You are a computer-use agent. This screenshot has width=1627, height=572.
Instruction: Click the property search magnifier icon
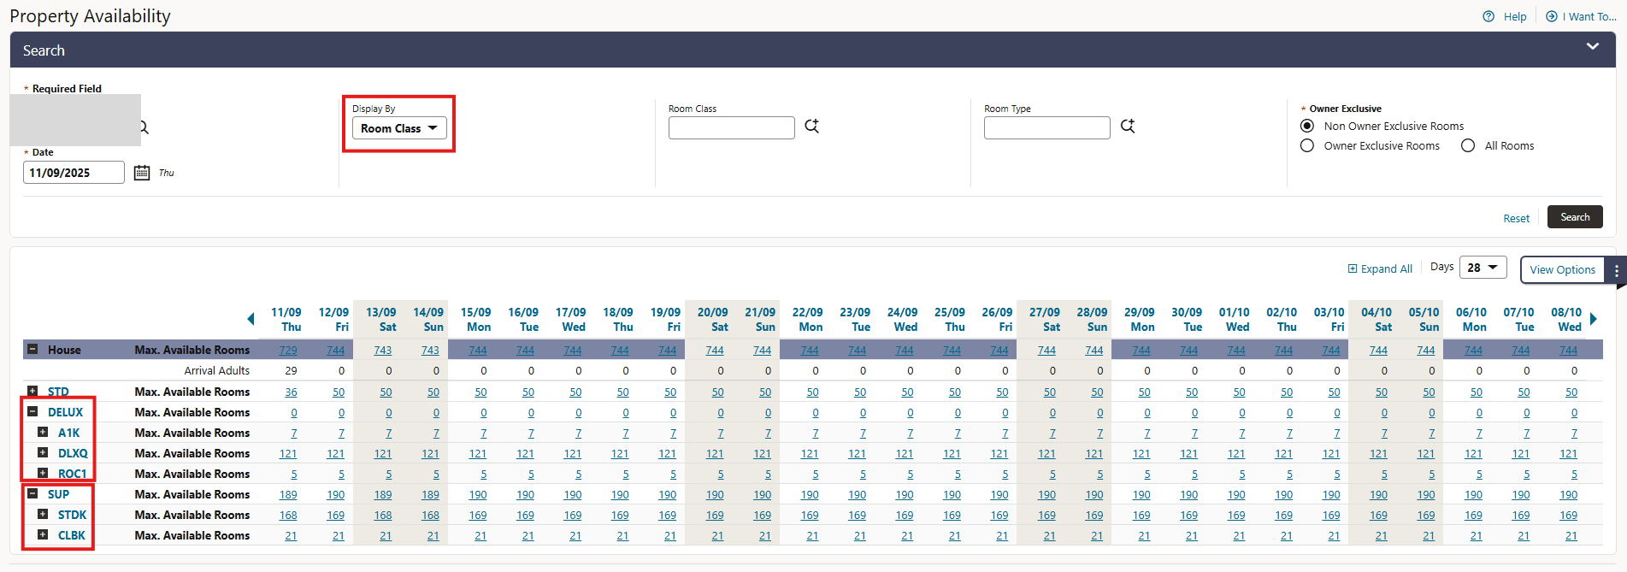144,127
